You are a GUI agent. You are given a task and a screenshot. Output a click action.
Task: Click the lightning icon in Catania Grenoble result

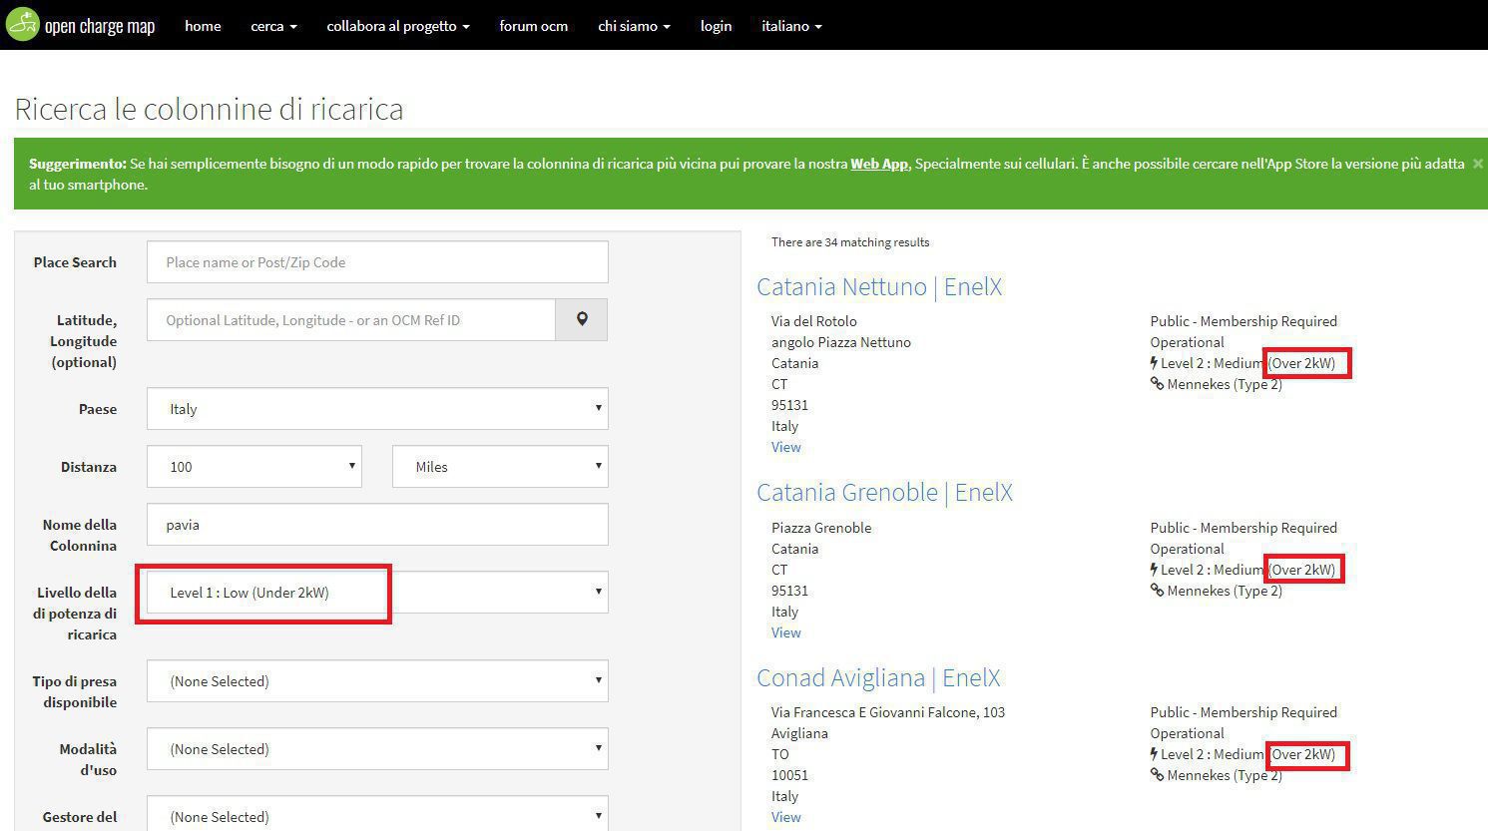(1154, 570)
